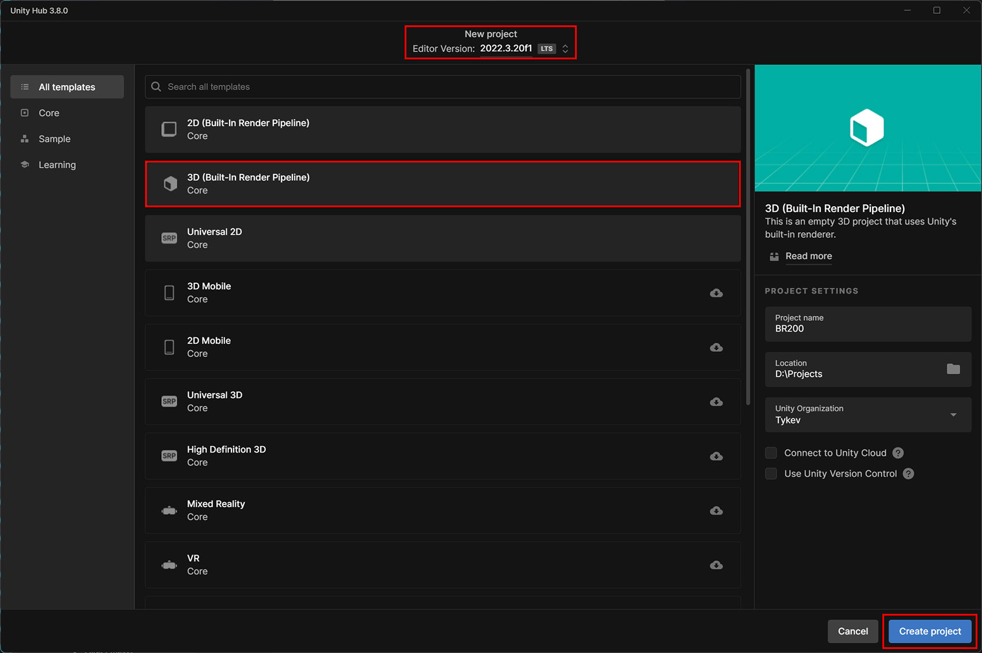This screenshot has width=982, height=653.
Task: Download the Mixed Reality template
Action: 716,511
